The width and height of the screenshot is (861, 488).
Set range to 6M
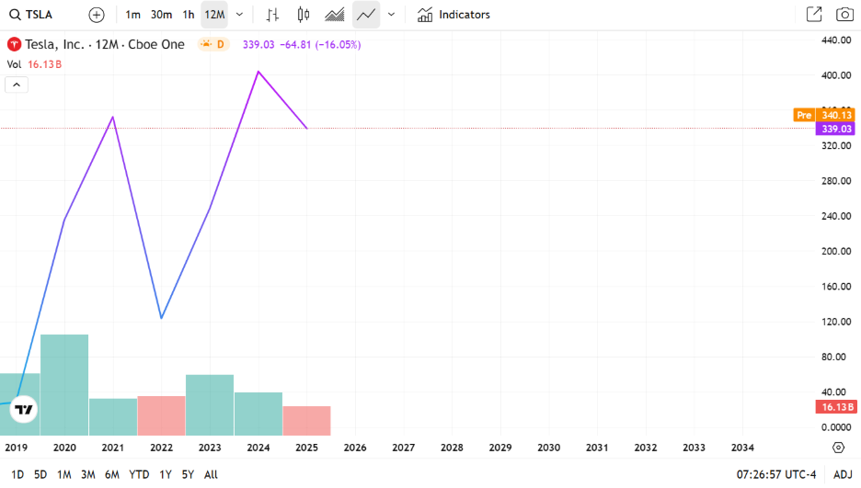point(112,475)
